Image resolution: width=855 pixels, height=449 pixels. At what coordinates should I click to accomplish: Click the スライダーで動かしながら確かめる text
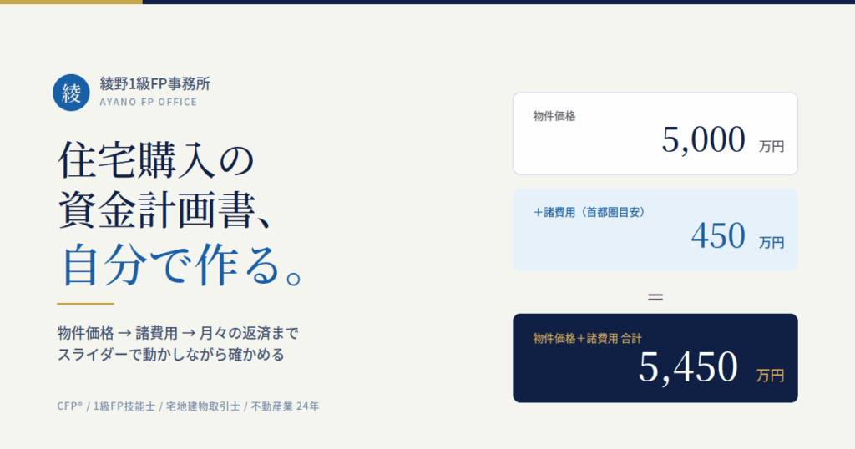point(170,354)
